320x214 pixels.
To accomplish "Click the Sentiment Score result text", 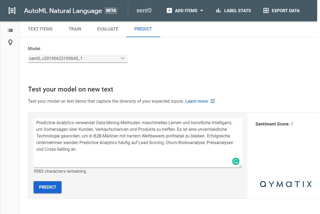I will pos(274,124).
